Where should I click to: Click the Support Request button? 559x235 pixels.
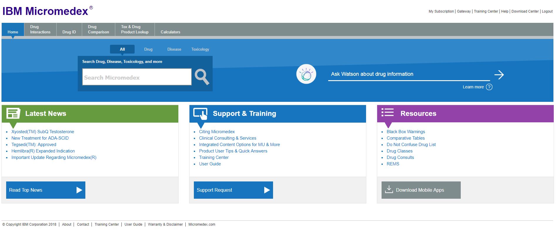point(233,190)
